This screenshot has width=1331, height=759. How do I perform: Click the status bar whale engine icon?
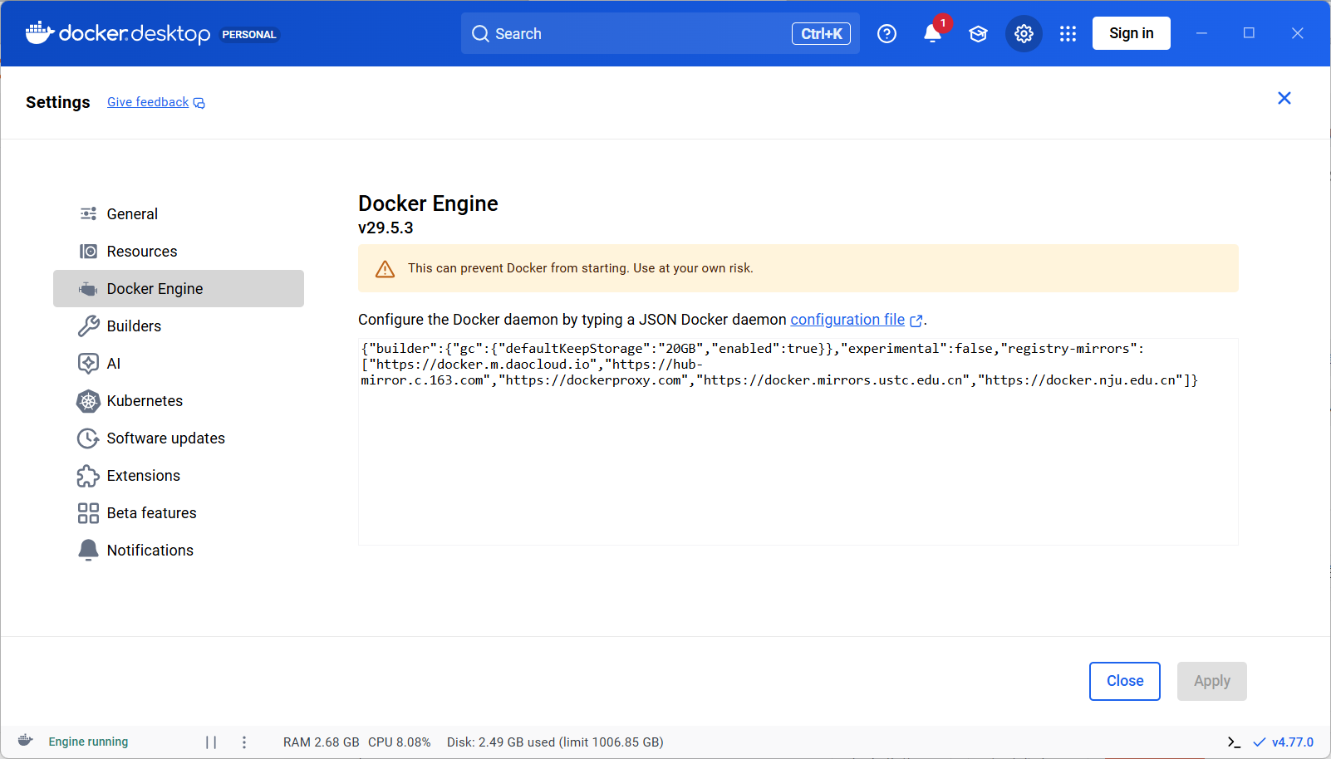pyautogui.click(x=26, y=741)
